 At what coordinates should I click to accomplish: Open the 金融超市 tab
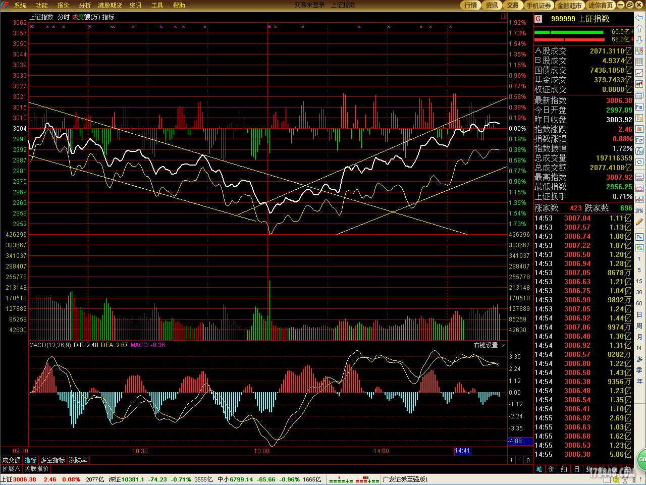(570, 5)
